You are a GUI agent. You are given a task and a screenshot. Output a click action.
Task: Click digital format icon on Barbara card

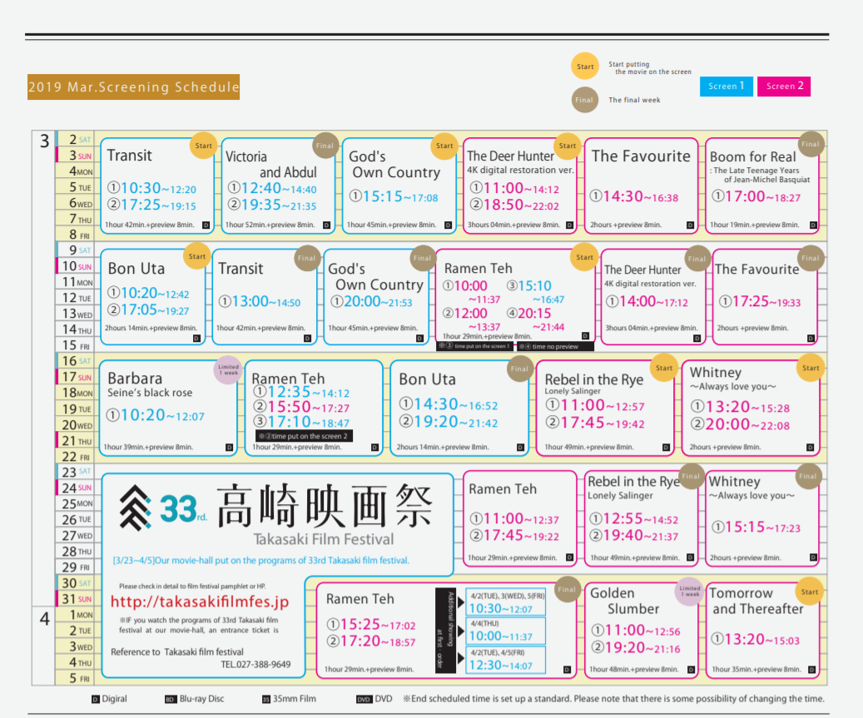pos(230,448)
